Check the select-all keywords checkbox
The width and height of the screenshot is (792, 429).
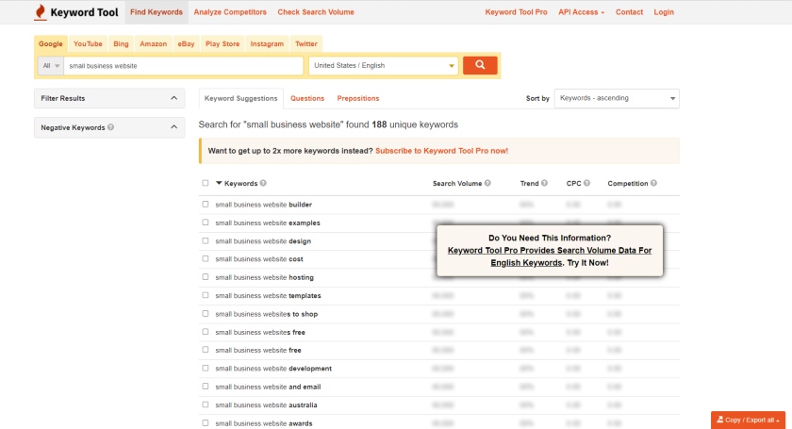[x=206, y=183]
